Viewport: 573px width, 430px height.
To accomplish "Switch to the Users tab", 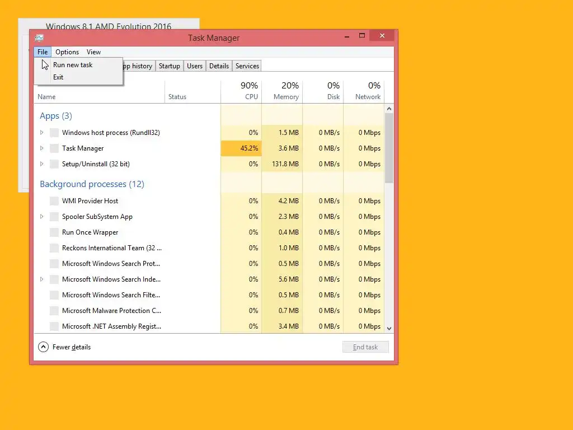I will [195, 66].
